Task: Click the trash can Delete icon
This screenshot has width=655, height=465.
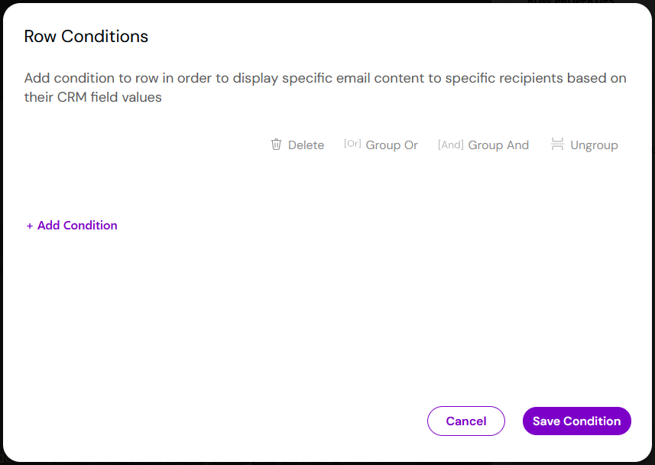Action: (276, 145)
